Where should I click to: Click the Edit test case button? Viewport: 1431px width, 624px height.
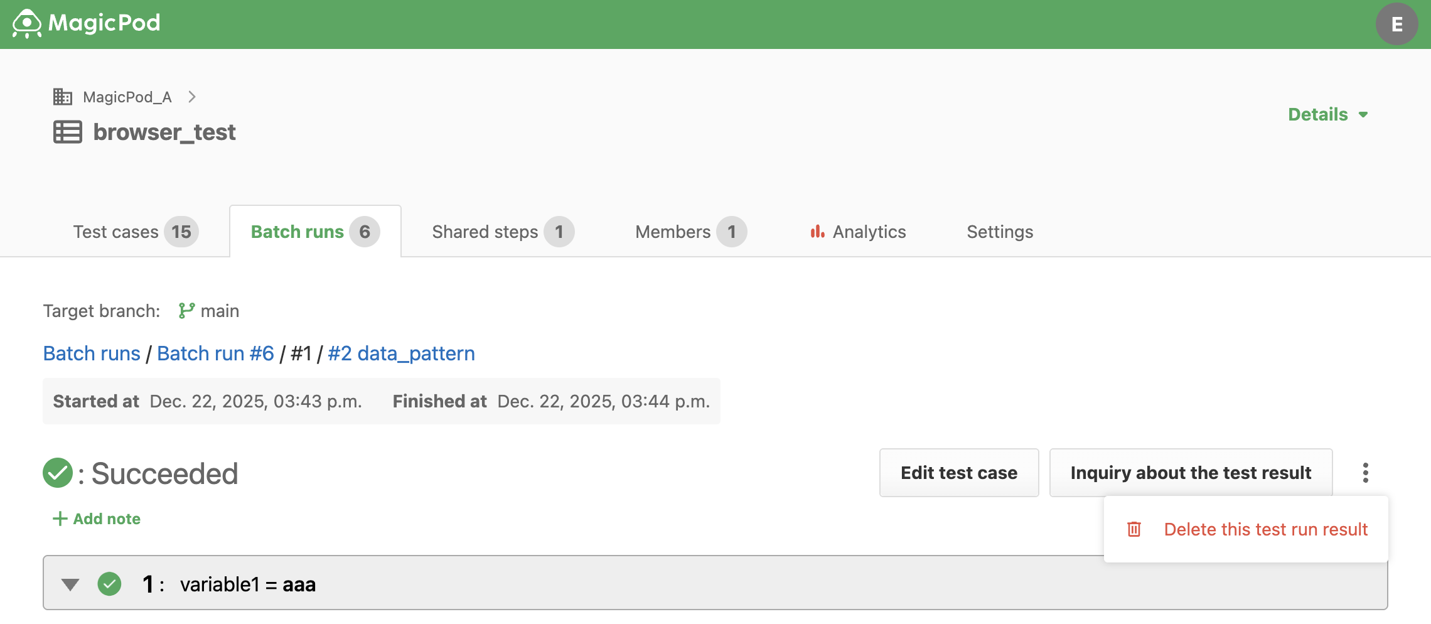click(x=959, y=473)
